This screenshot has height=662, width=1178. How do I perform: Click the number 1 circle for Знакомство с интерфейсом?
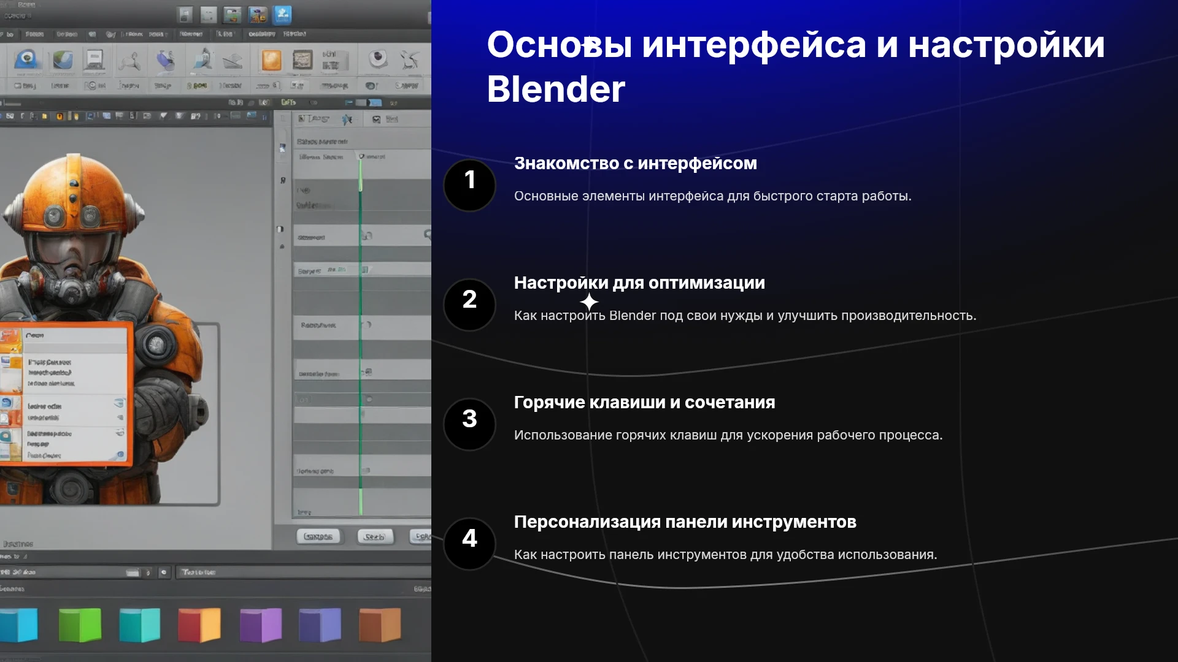tap(469, 185)
